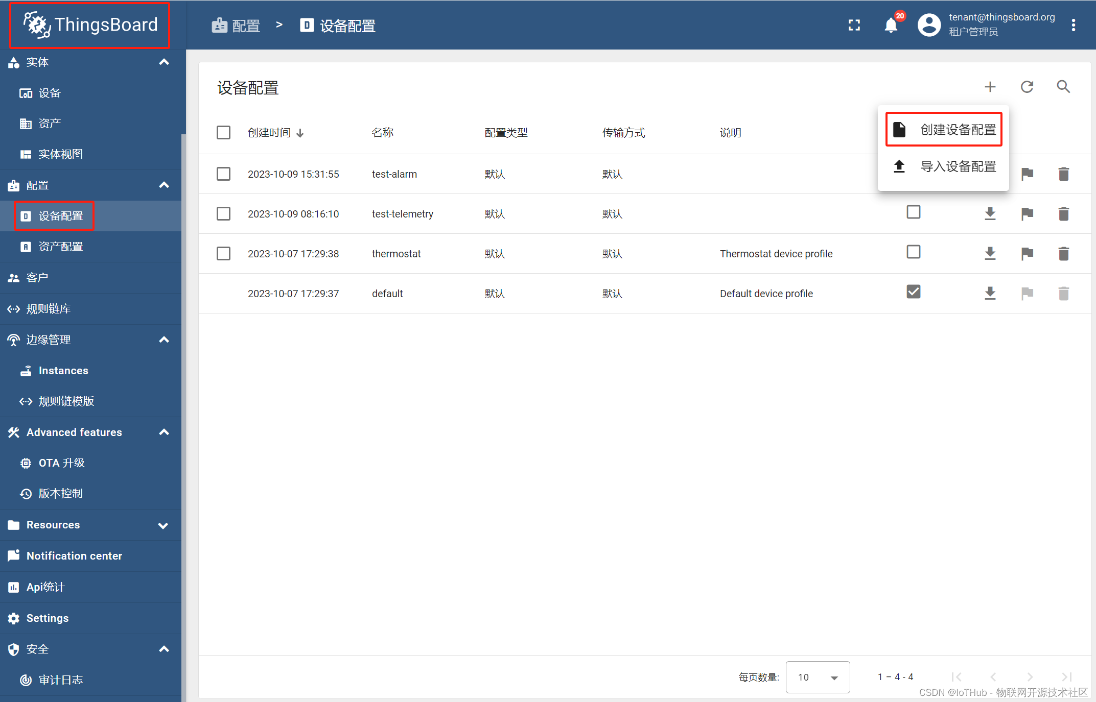Toggle the checkbox on test-telemetry row

(224, 213)
